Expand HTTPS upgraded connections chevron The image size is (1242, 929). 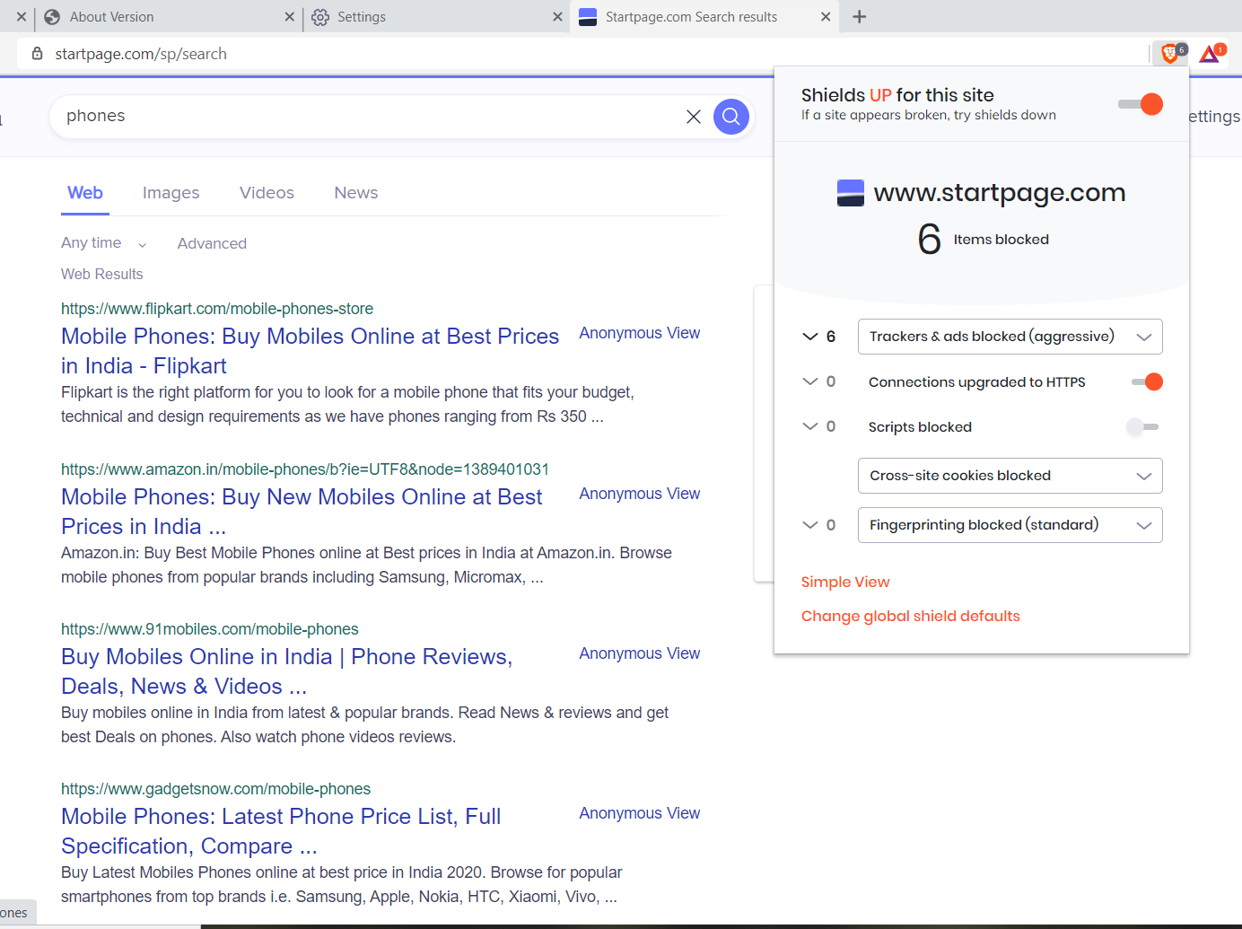click(x=810, y=381)
